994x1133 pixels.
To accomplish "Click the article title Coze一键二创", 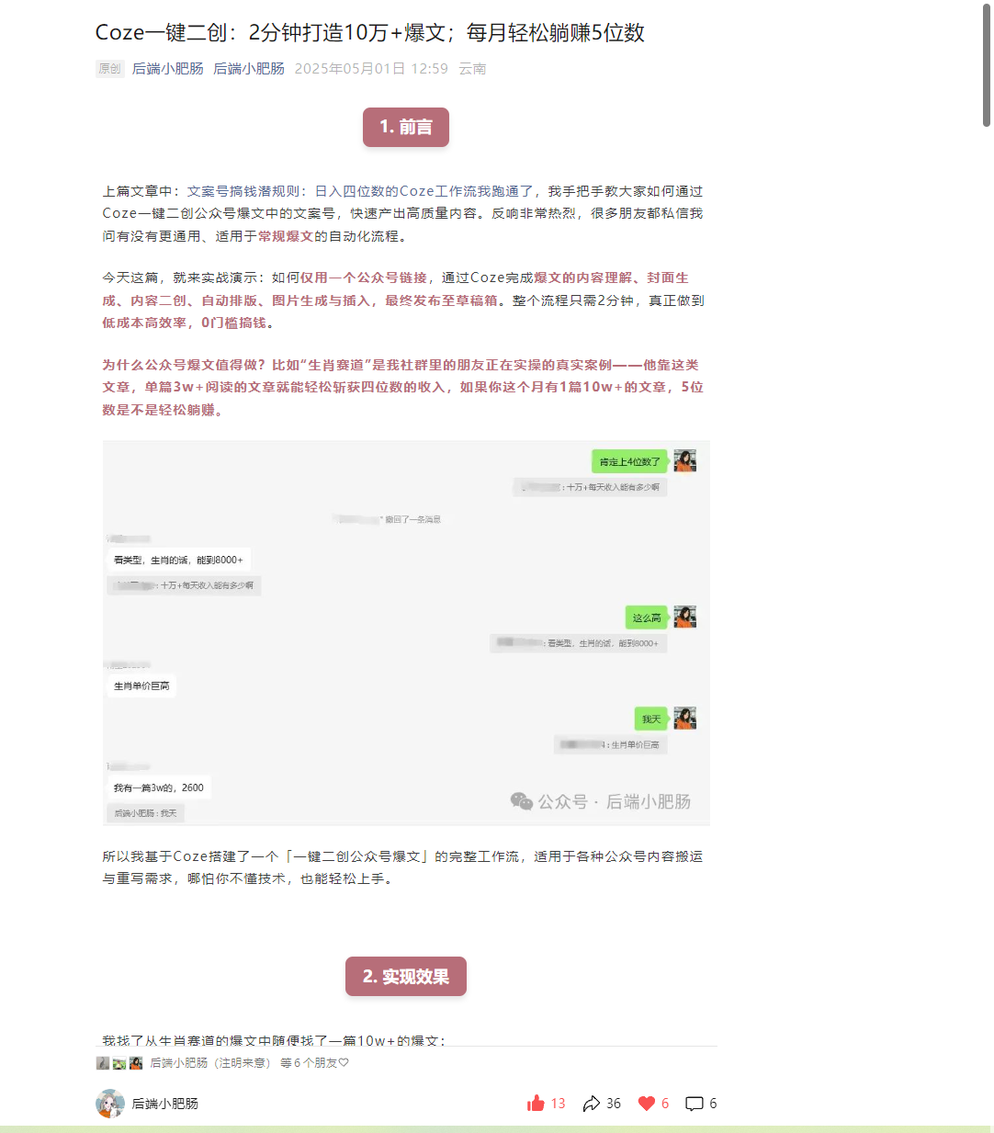I will (x=370, y=33).
